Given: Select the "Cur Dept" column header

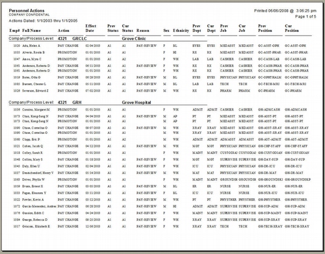Looking at the screenshot, I should click(x=211, y=28).
